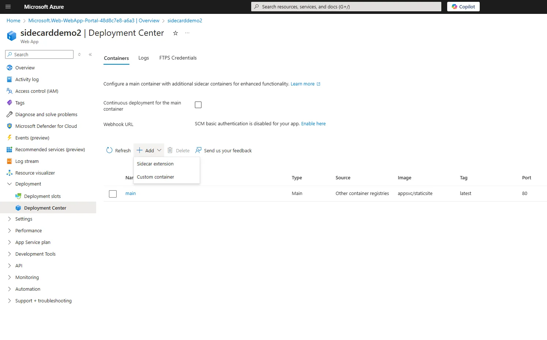This screenshot has width=547, height=340.
Task: Open Microsoft Defender for Cloud
Action: 46,126
